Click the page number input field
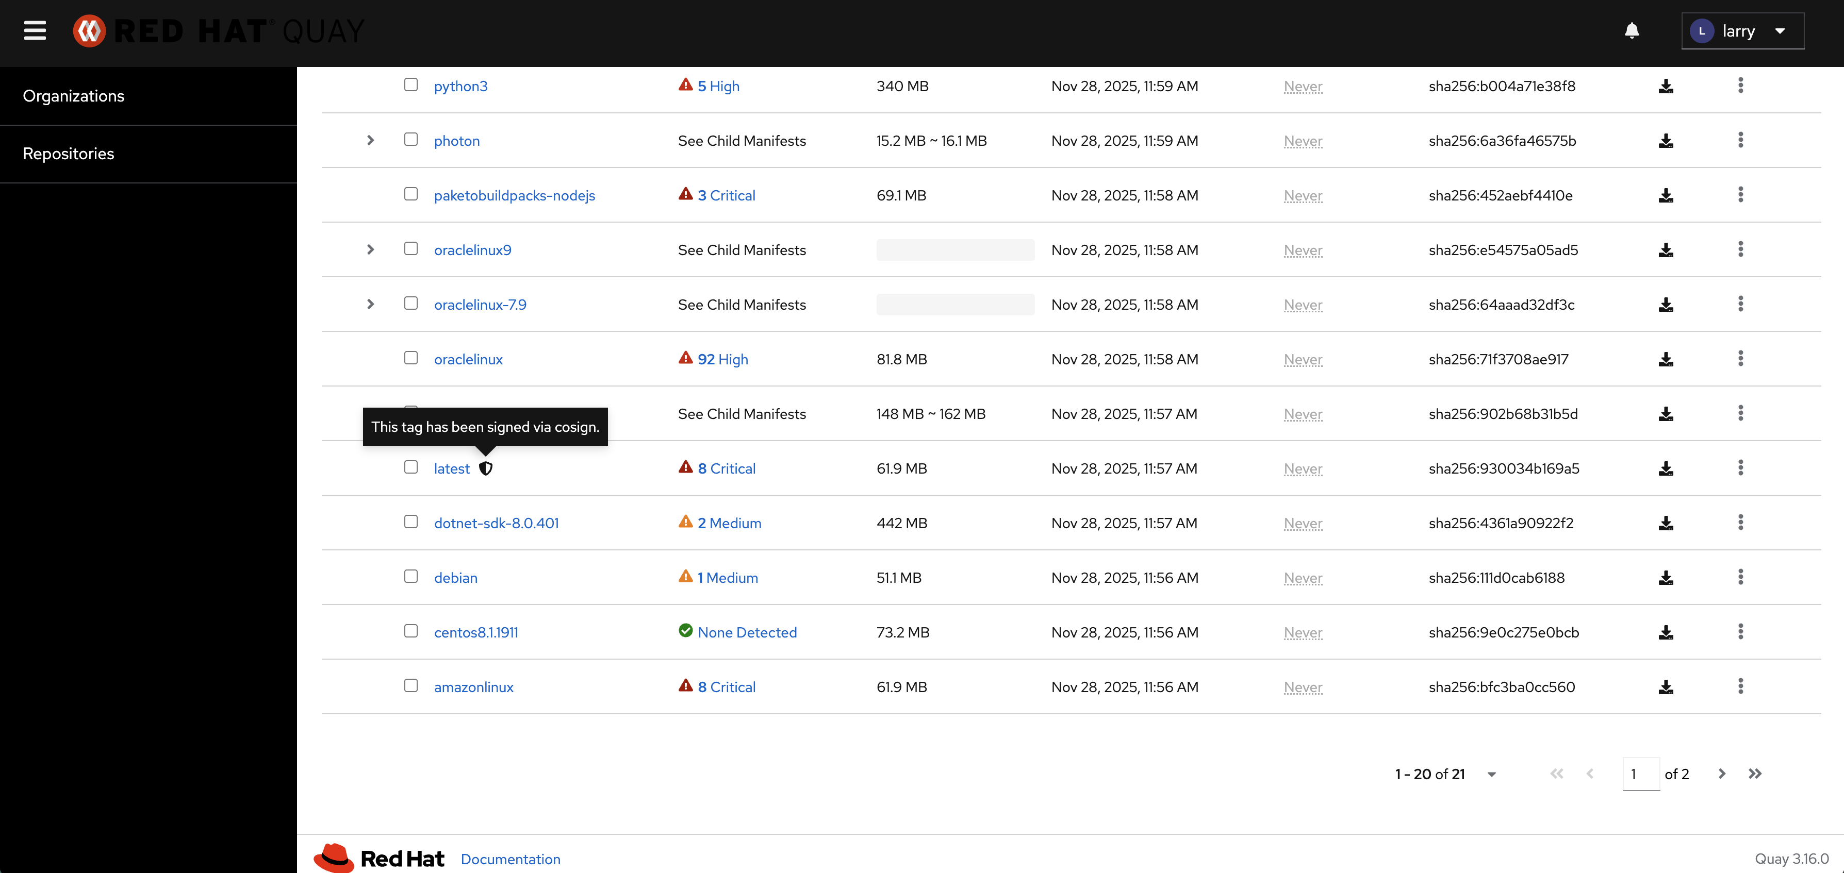Viewport: 1844px width, 873px height. pyautogui.click(x=1640, y=774)
